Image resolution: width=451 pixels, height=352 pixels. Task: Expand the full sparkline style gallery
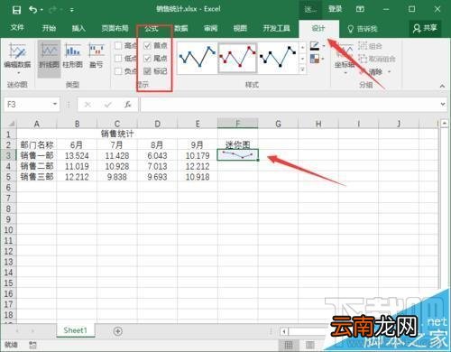tap(302, 69)
